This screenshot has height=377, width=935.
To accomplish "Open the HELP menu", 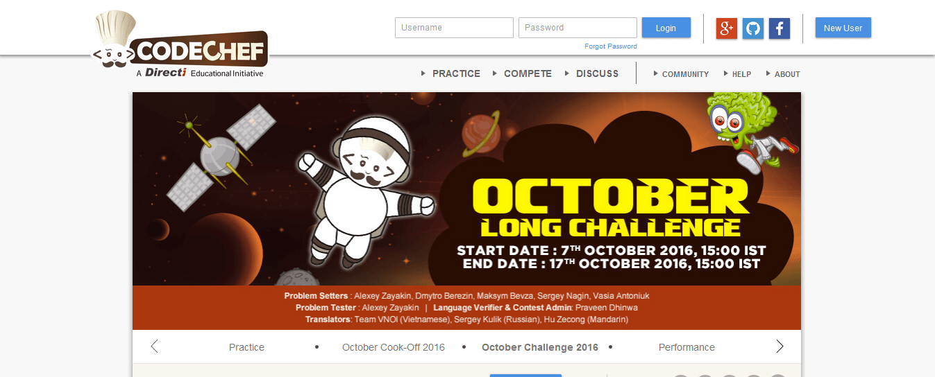I will pyautogui.click(x=741, y=74).
